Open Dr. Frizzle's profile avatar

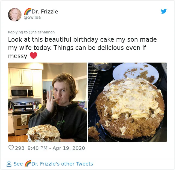tap(15, 14)
